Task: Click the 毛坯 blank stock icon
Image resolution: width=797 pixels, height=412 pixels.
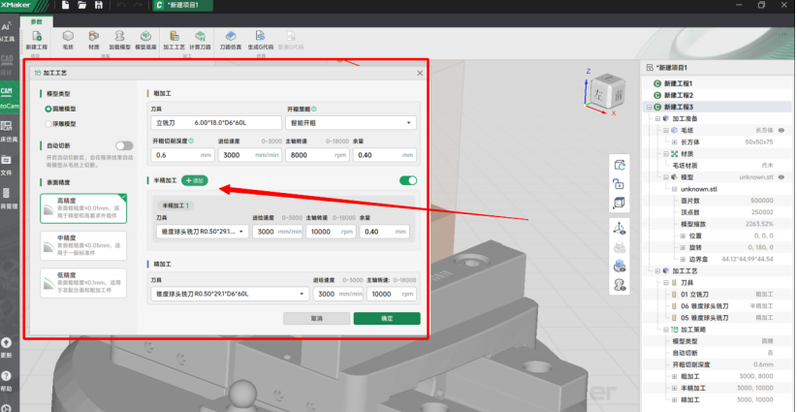Action: tap(68, 38)
